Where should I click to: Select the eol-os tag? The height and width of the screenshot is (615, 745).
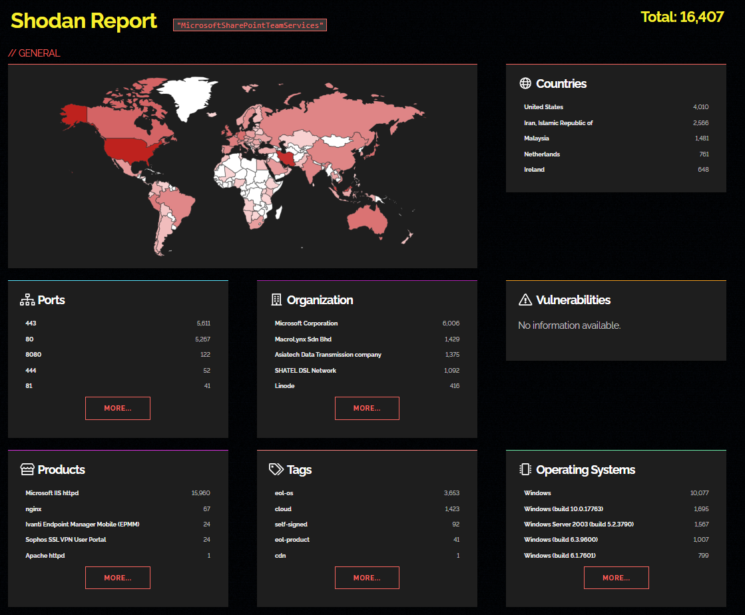[367, 493]
